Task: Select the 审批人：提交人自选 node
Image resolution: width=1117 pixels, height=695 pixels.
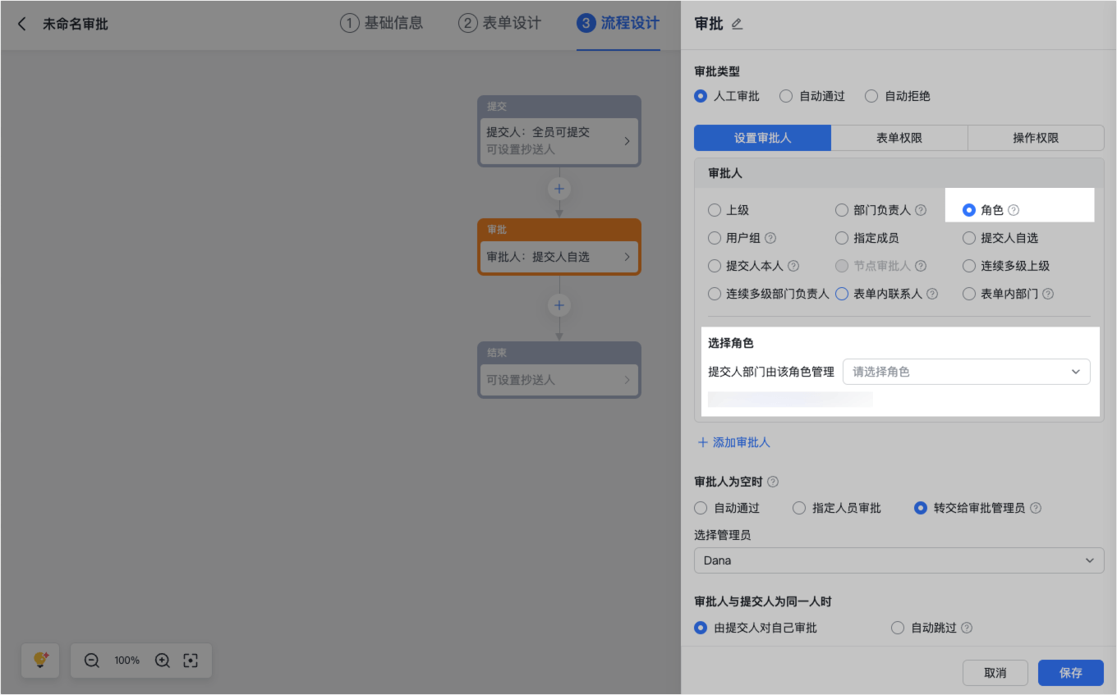Action: [x=558, y=257]
